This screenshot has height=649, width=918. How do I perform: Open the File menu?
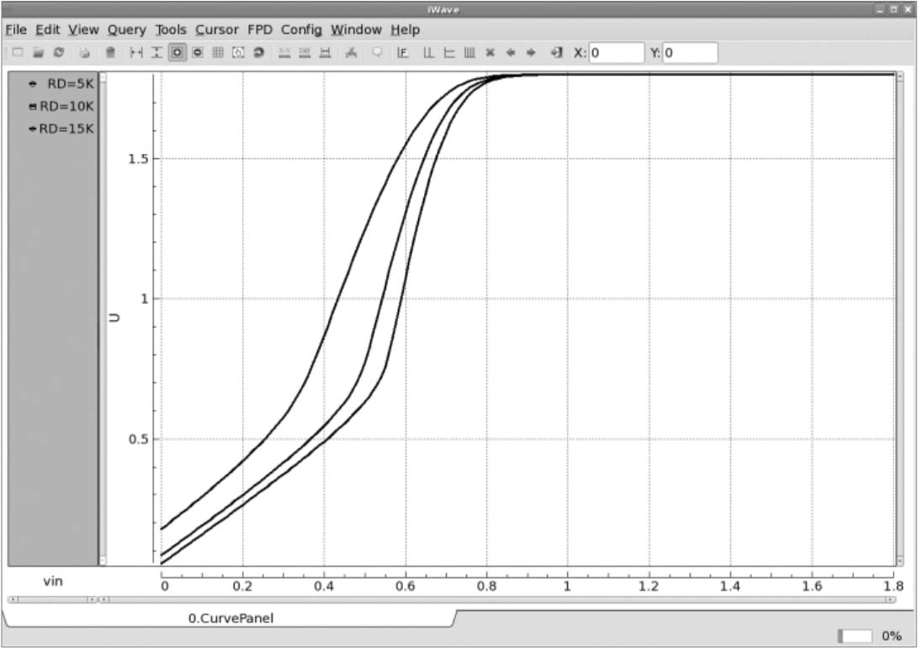(x=16, y=29)
